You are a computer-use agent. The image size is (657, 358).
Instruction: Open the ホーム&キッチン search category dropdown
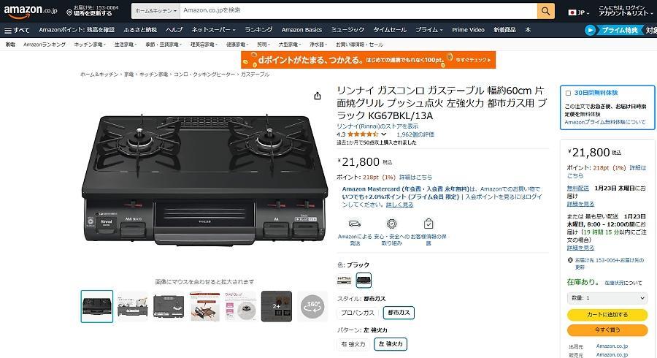coord(155,11)
